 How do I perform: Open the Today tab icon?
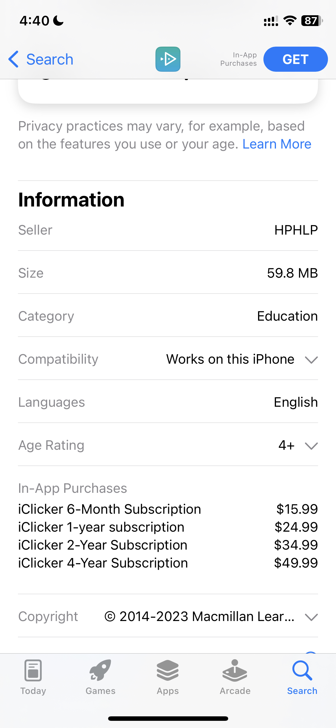coord(33,670)
